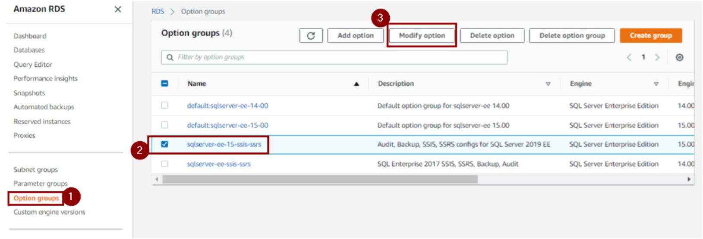Screen dimensions: 703x239
Task: Click the Delete option group button
Action: [x=572, y=36]
